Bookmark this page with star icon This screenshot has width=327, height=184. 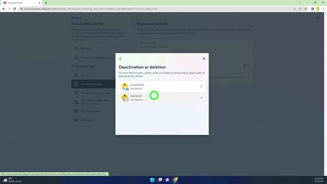[x=306, y=9]
